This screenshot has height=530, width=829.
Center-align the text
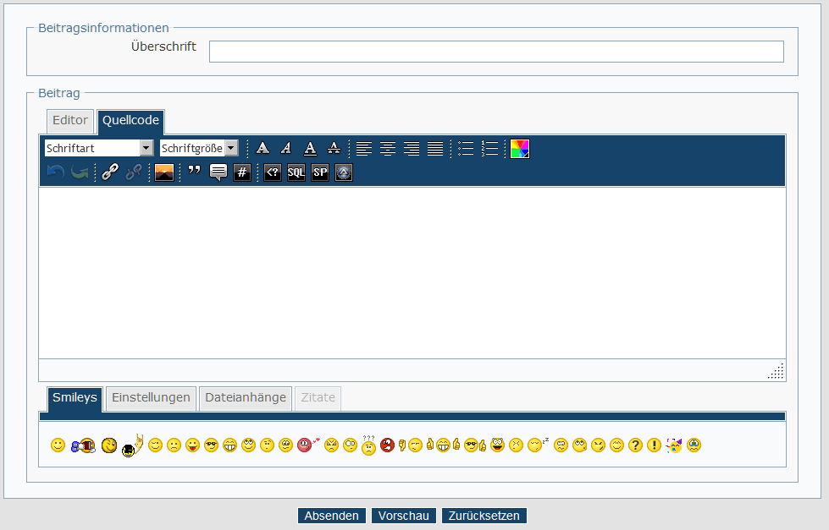coord(388,149)
